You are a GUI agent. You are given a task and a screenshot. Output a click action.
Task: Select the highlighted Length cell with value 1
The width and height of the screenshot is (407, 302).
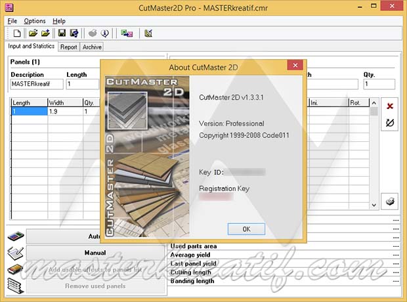(x=30, y=112)
